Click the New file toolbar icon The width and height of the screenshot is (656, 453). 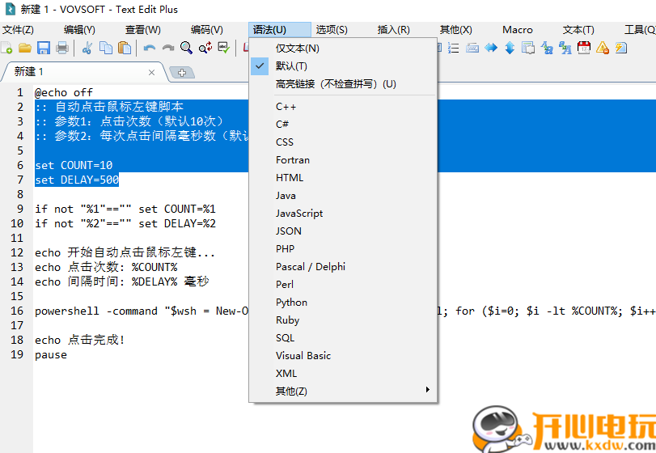tap(6, 48)
